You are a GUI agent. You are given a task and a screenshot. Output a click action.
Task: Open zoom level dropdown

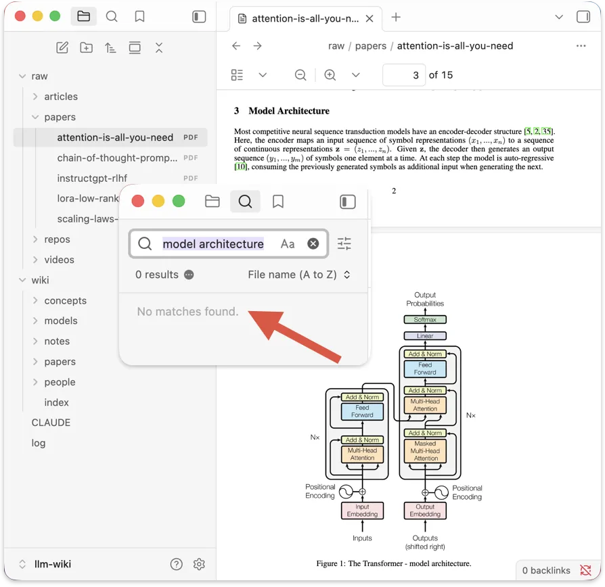click(356, 75)
